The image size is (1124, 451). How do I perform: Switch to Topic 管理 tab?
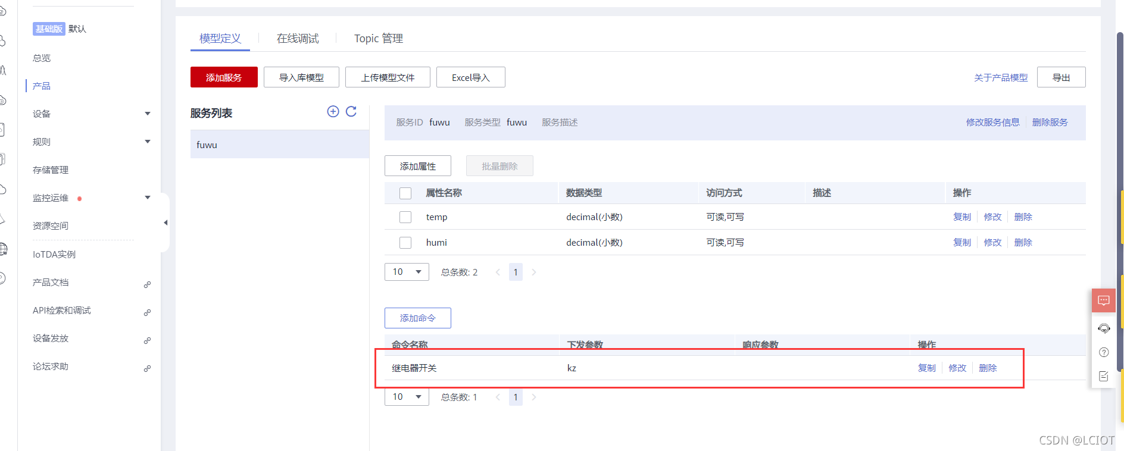pos(379,39)
